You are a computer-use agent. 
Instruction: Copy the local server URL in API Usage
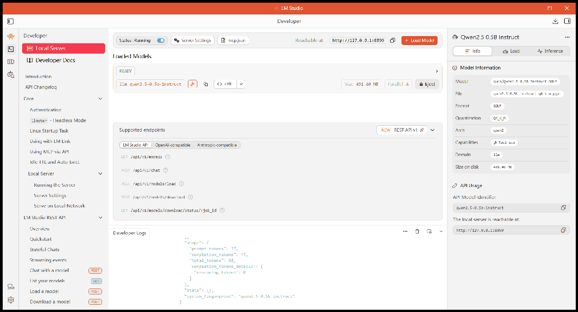pos(563,230)
